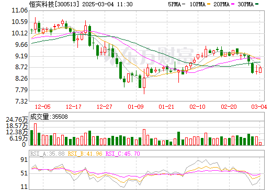This screenshot has width=272, height=190.
Task: Click the 11.06 price axis label
Action: tap(19, 10)
